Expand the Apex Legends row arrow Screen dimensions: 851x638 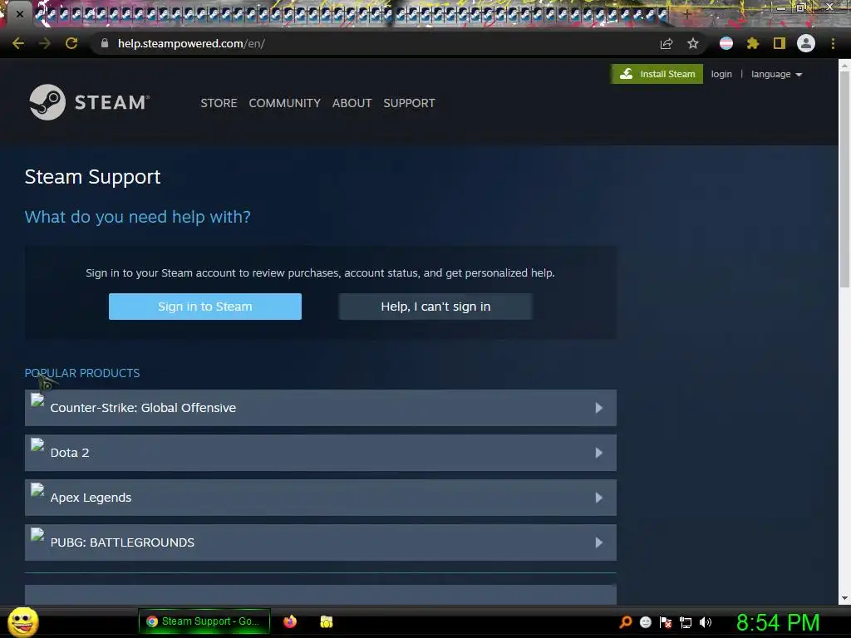click(598, 498)
